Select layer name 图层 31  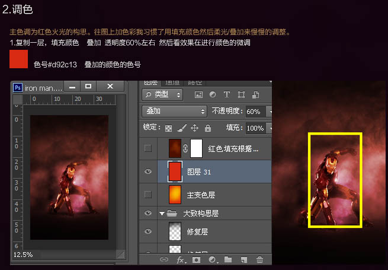coord(199,172)
